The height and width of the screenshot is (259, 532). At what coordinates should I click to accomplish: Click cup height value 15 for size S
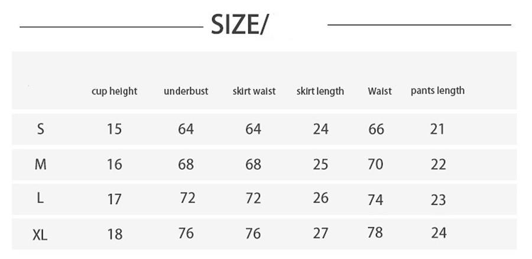tap(114, 129)
